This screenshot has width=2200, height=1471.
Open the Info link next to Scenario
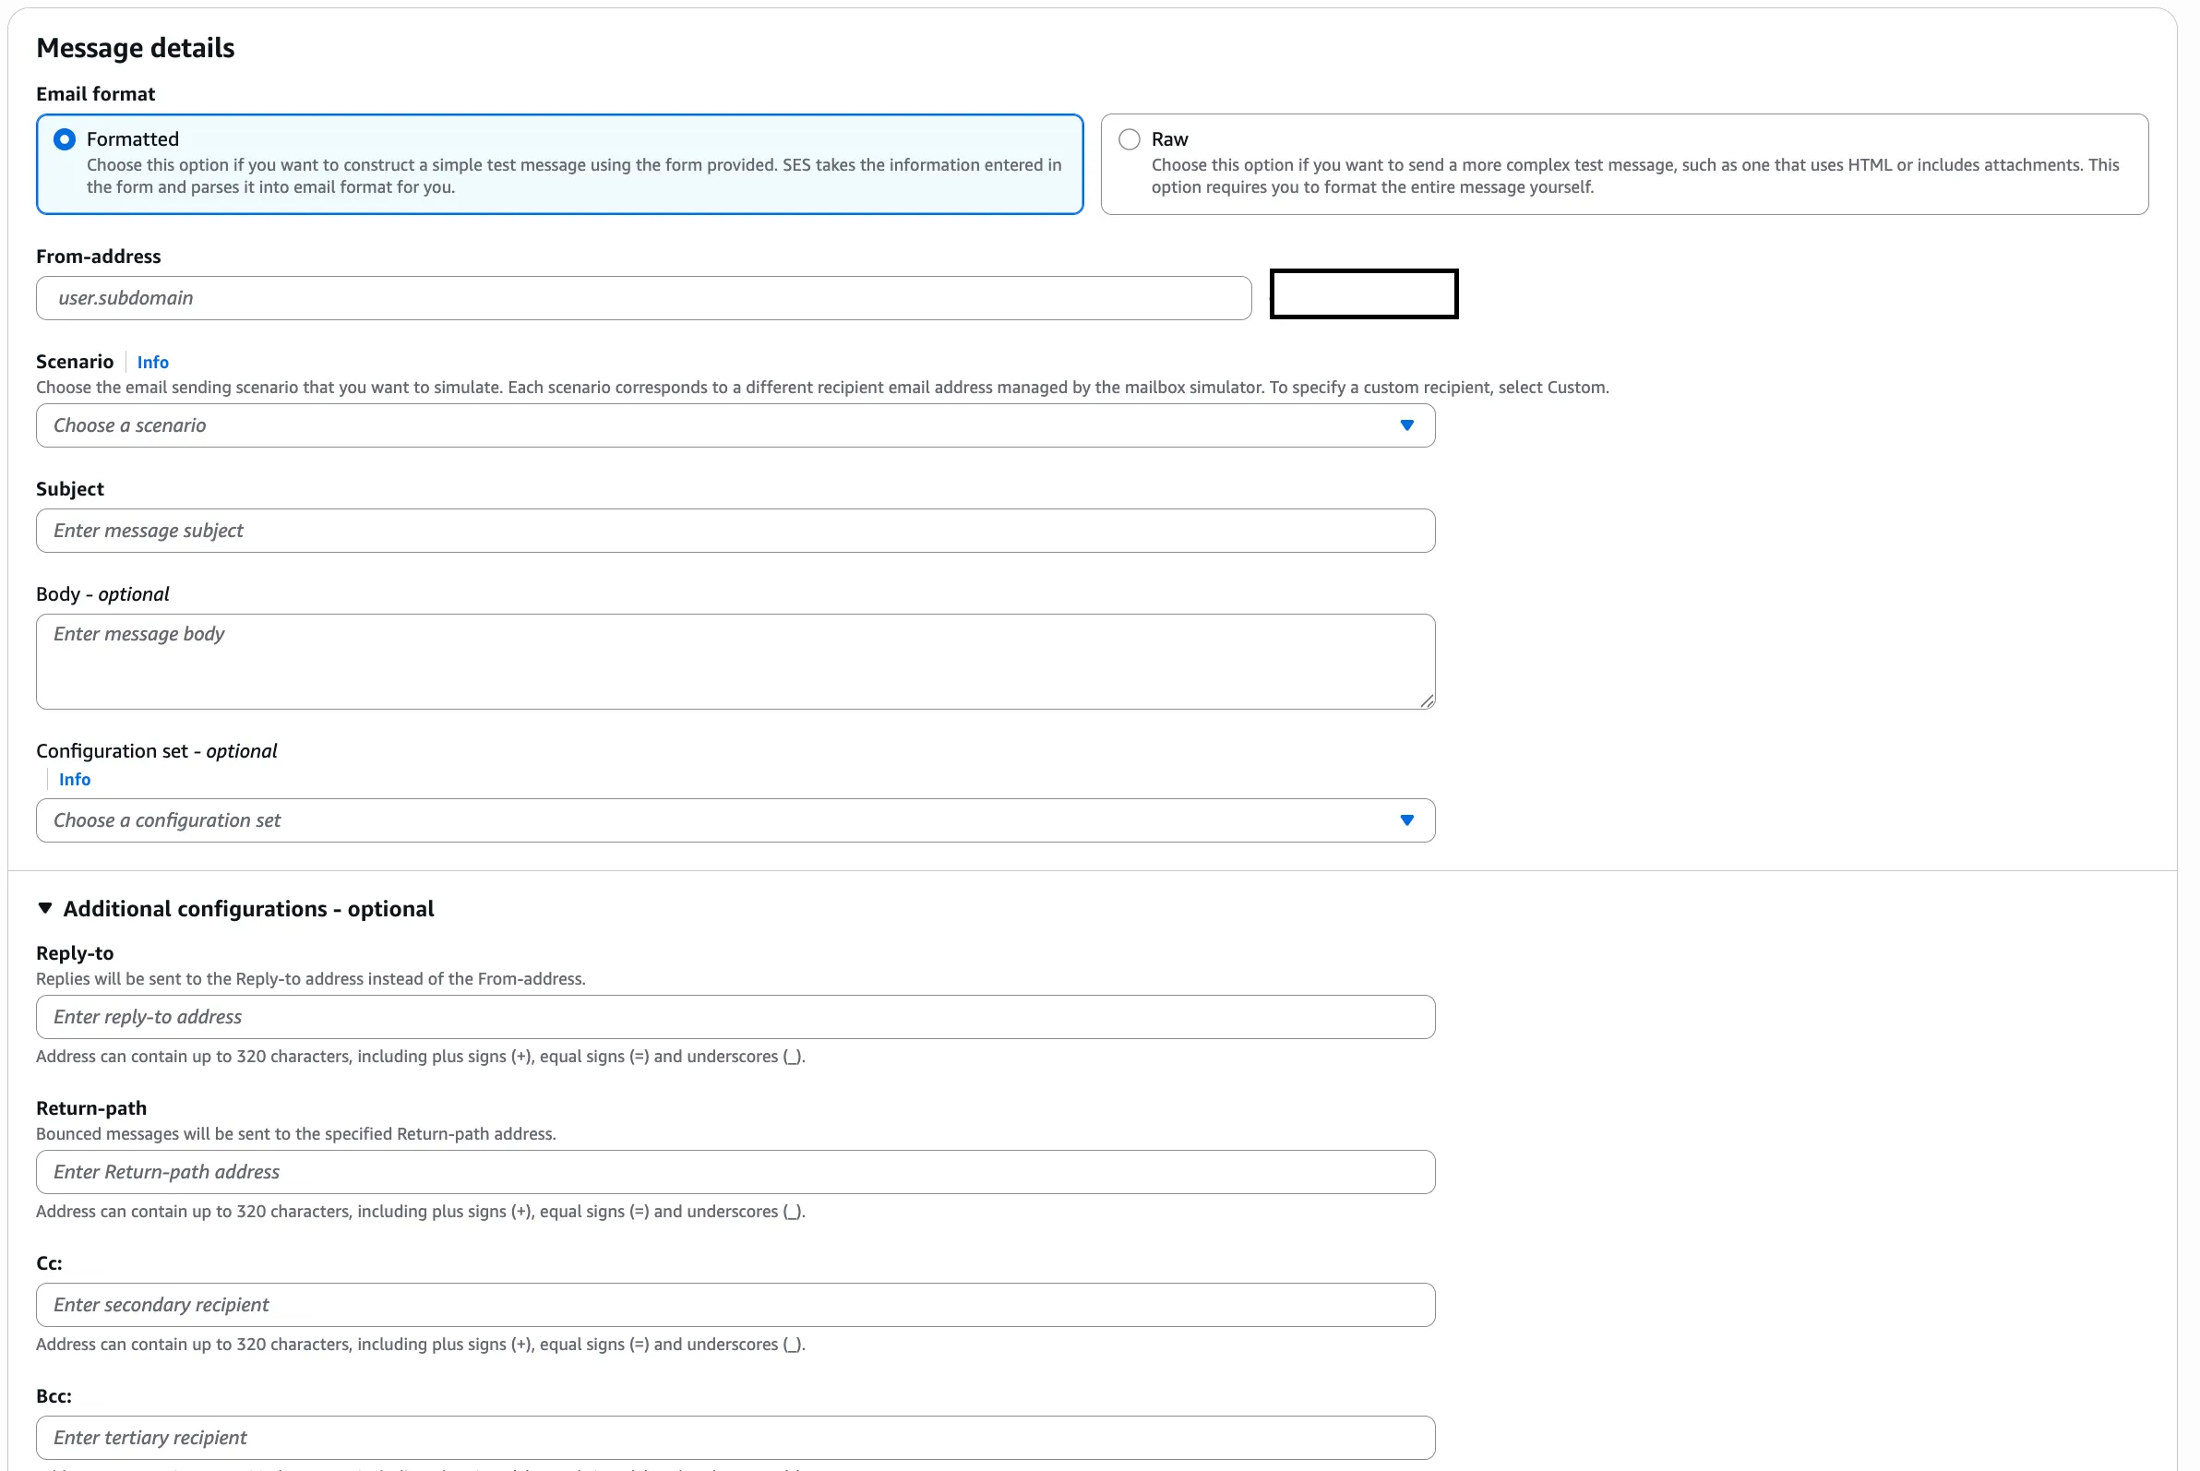[x=152, y=362]
